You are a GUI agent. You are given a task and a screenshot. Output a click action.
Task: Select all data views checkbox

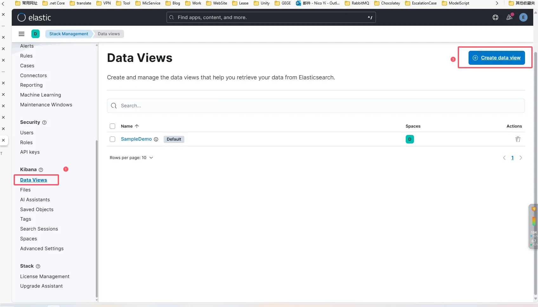112,126
